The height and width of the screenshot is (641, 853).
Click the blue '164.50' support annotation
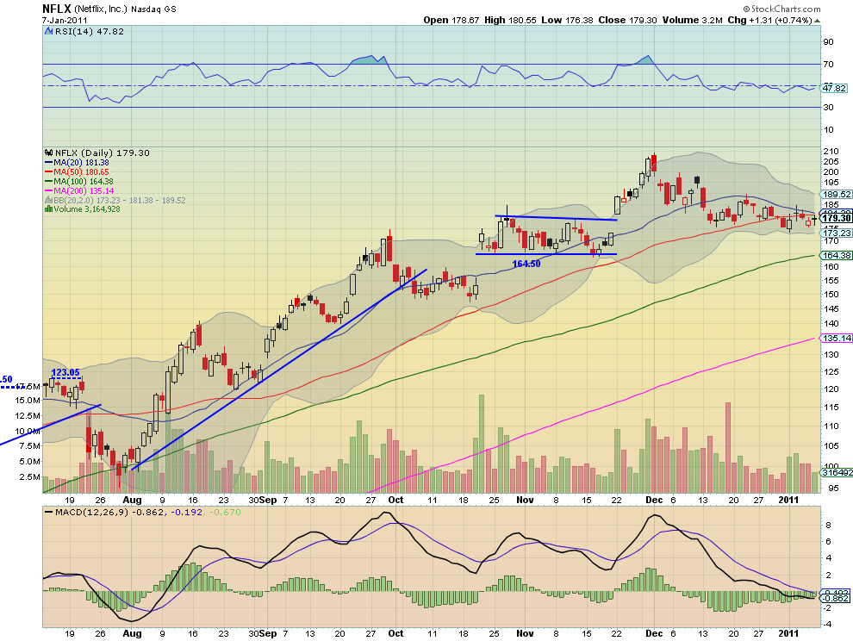(x=526, y=264)
